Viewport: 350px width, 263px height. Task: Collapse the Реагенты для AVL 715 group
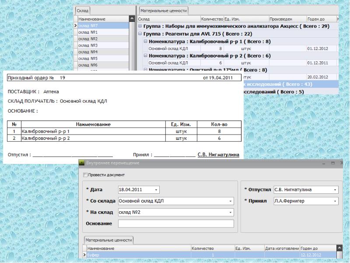140,34
